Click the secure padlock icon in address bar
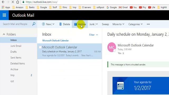Image resolution: width=169 pixels, height=95 pixels. tap(23, 2)
